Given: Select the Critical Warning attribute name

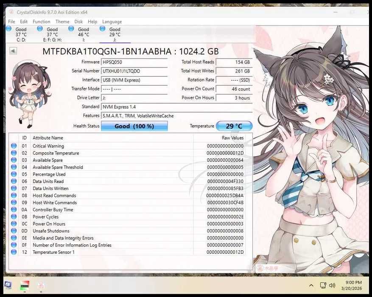Looking at the screenshot, I should [x=48, y=146].
